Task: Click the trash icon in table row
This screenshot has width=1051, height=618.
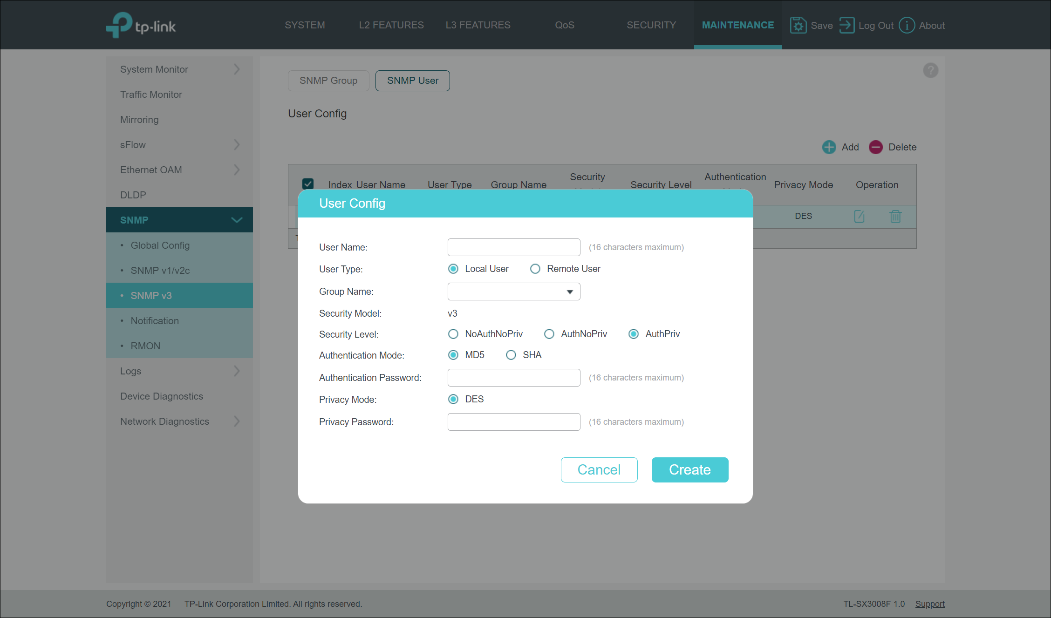Action: pos(895,216)
